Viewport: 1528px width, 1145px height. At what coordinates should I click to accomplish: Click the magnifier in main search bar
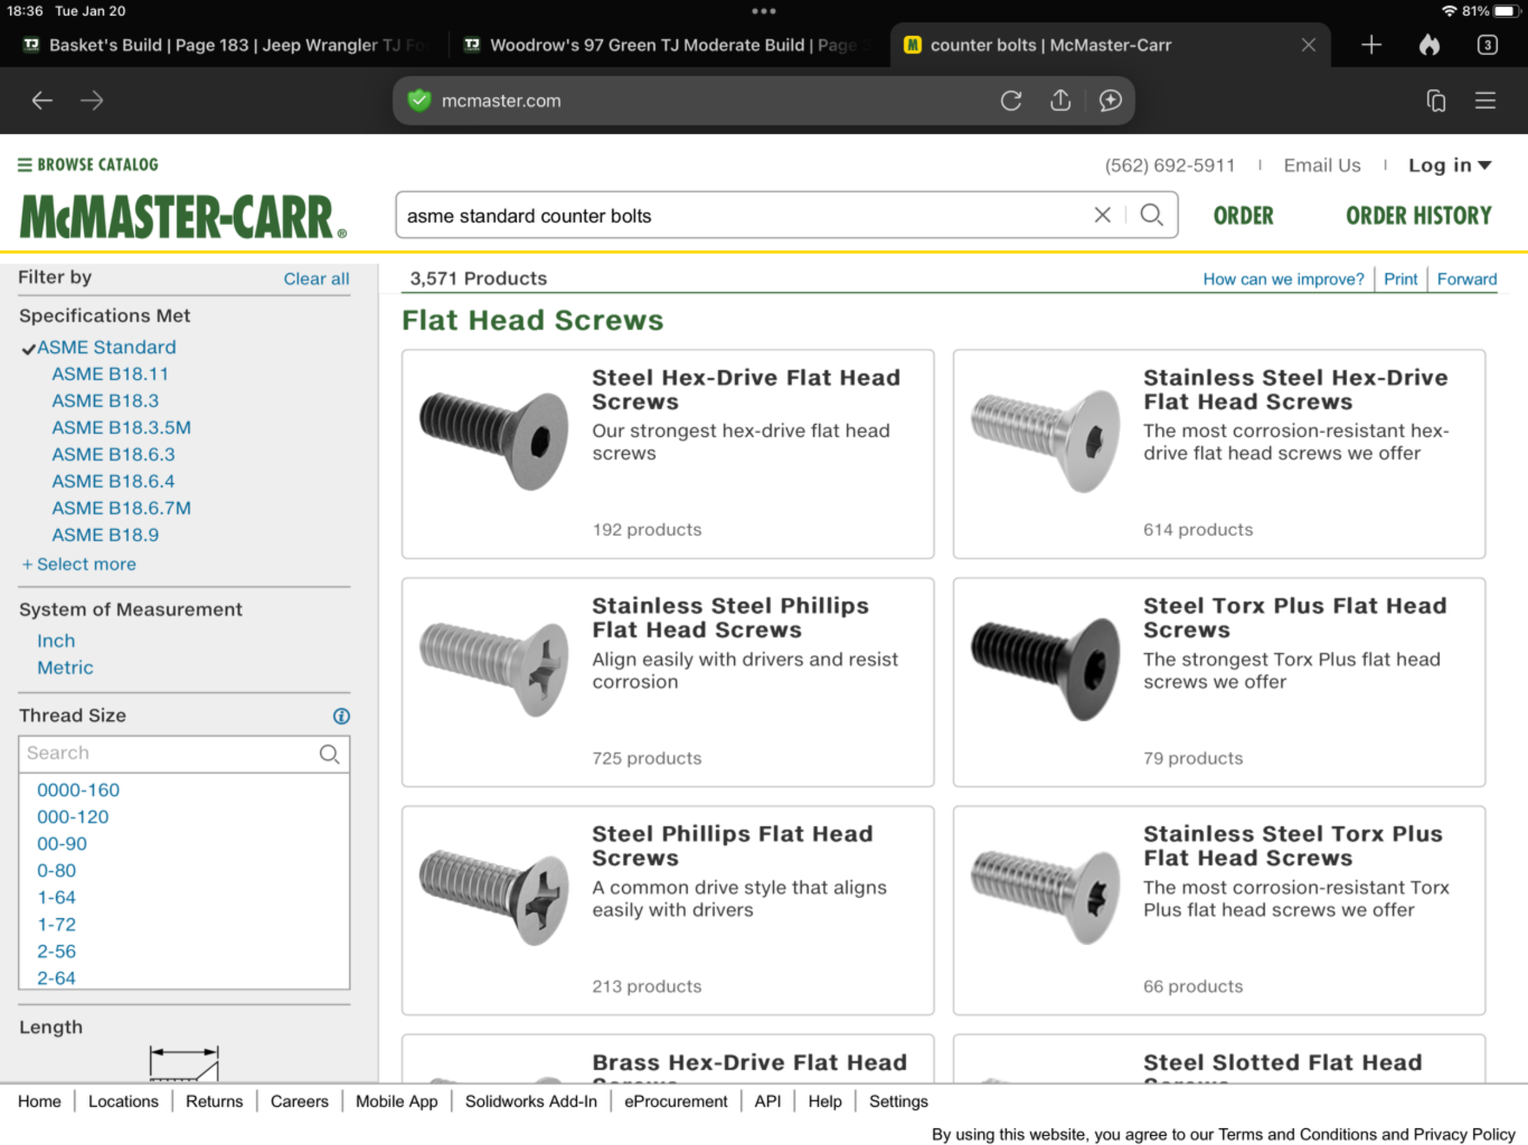click(x=1151, y=216)
